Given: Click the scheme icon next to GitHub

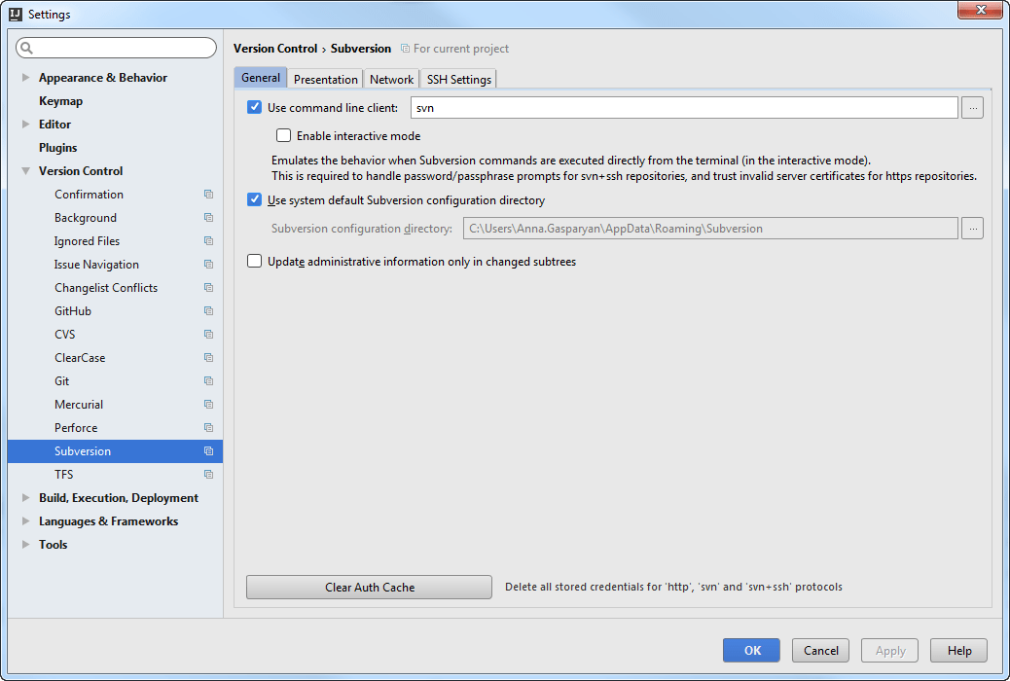Looking at the screenshot, I should 207,310.
